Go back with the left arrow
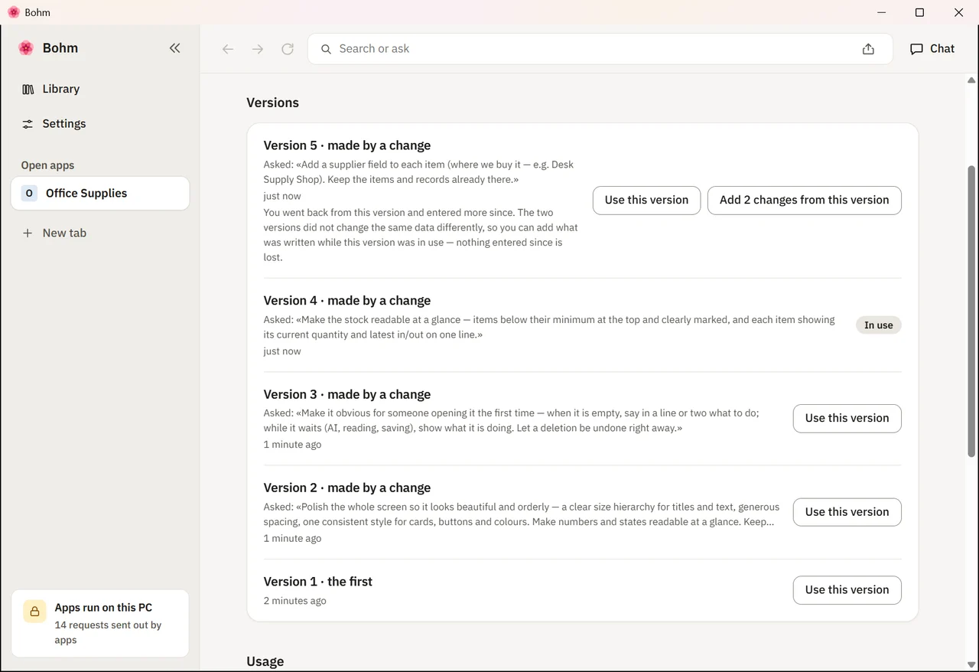979x672 pixels. 228,49
